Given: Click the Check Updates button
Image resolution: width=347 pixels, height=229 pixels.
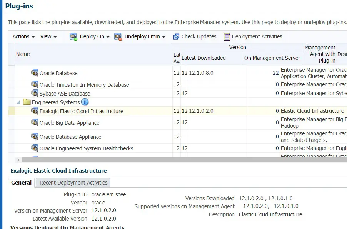Looking at the screenshot, I should tap(195, 36).
